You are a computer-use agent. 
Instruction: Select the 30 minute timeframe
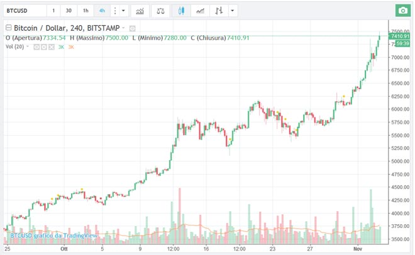click(69, 11)
